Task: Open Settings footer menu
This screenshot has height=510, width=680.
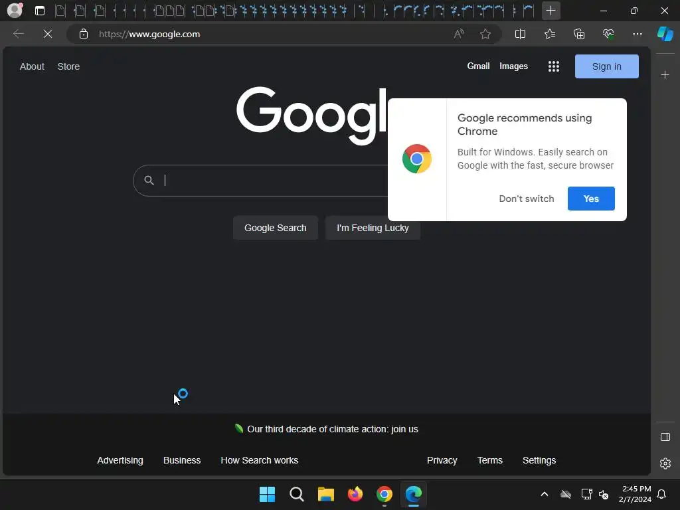Action: [539, 460]
